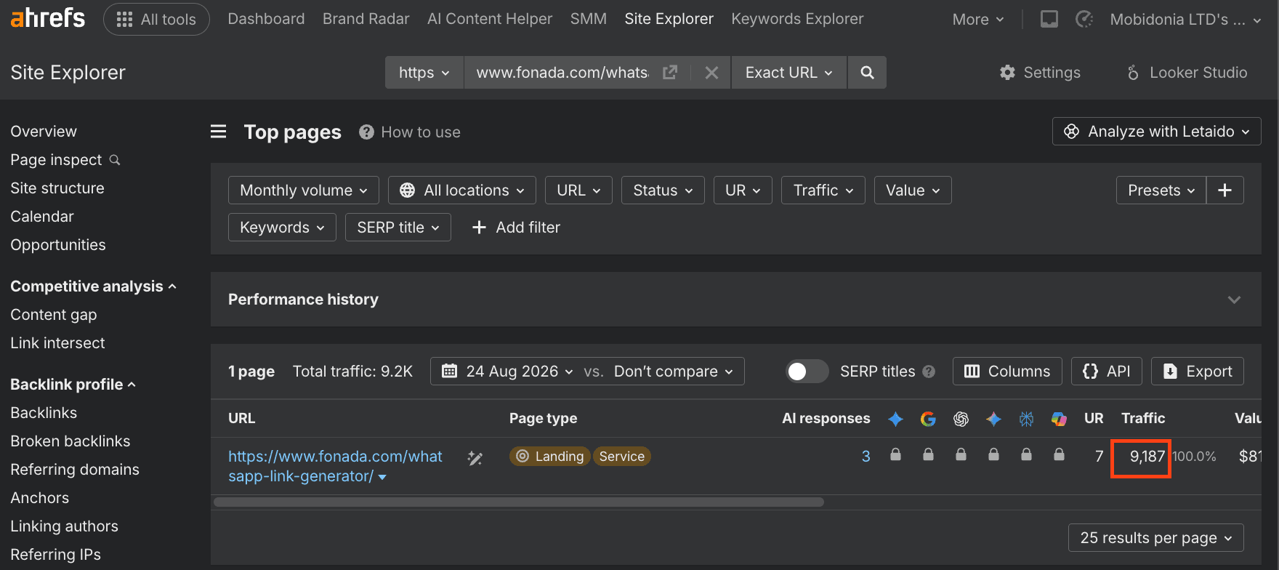Screen dimensions: 1279x570
Task: Click Page inspect search icon in sidebar
Action: 114,160
